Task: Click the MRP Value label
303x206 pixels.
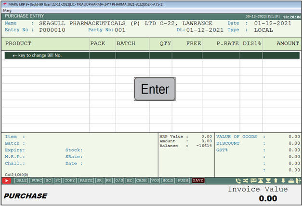Action: point(171,137)
